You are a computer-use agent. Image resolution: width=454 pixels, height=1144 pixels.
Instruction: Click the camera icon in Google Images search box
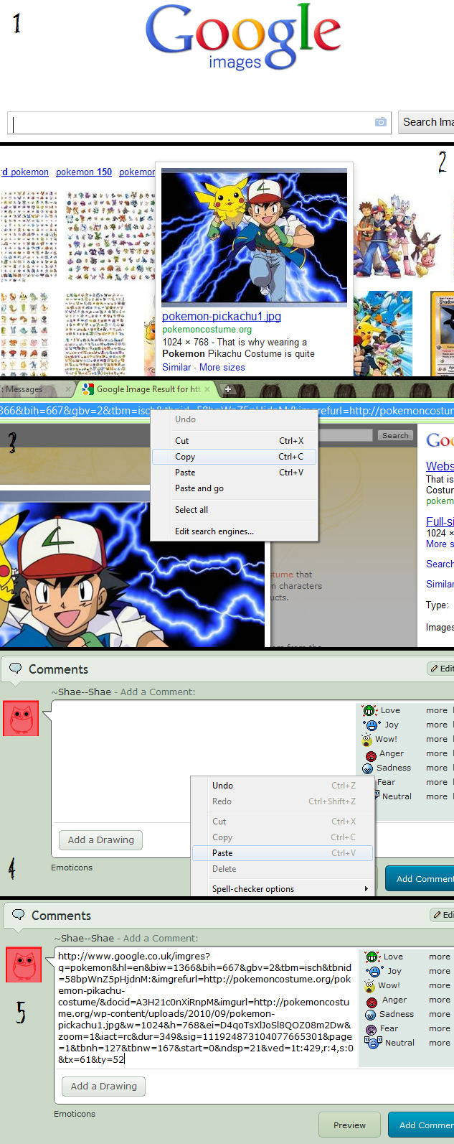[381, 122]
